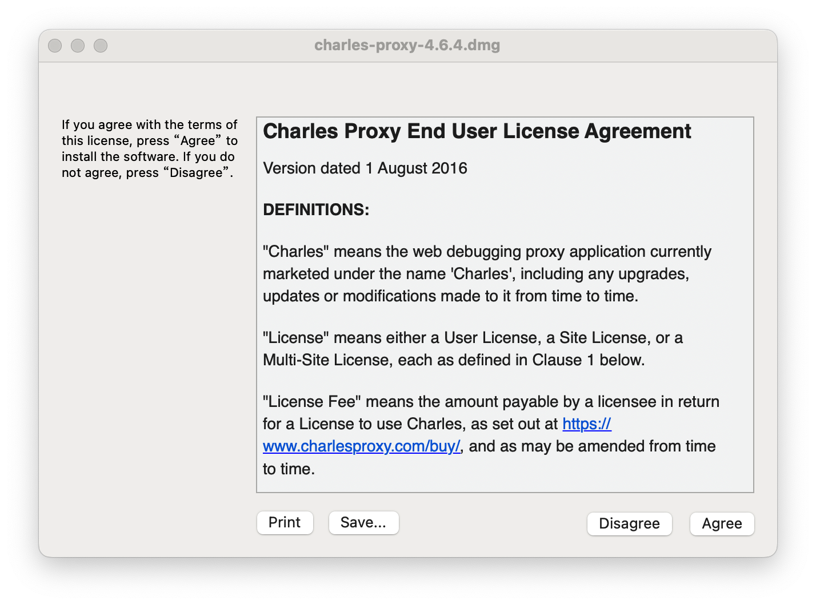Open the Save... dialog for the license
This screenshot has height=605, width=816.
(x=363, y=522)
